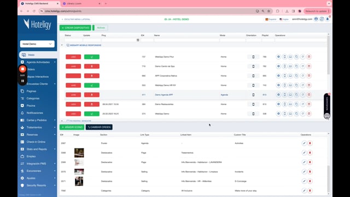Click the Name column filter field
Viewport: 350px width, 197px height.
(186, 40)
